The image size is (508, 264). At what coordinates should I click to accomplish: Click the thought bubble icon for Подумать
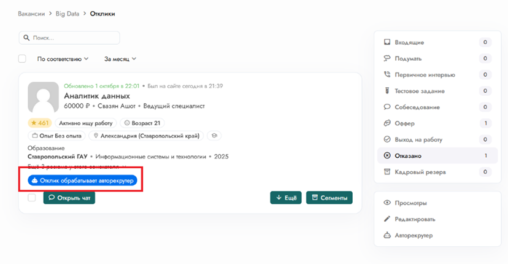click(x=387, y=58)
